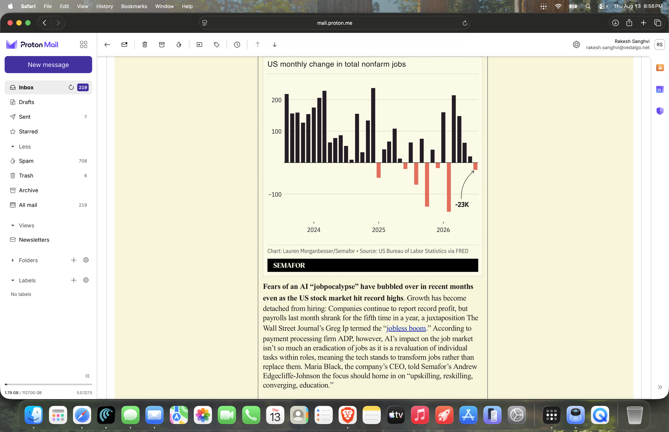This screenshot has height=432, width=669.
Task: Archive the message via toolbar icon
Action: point(162,45)
